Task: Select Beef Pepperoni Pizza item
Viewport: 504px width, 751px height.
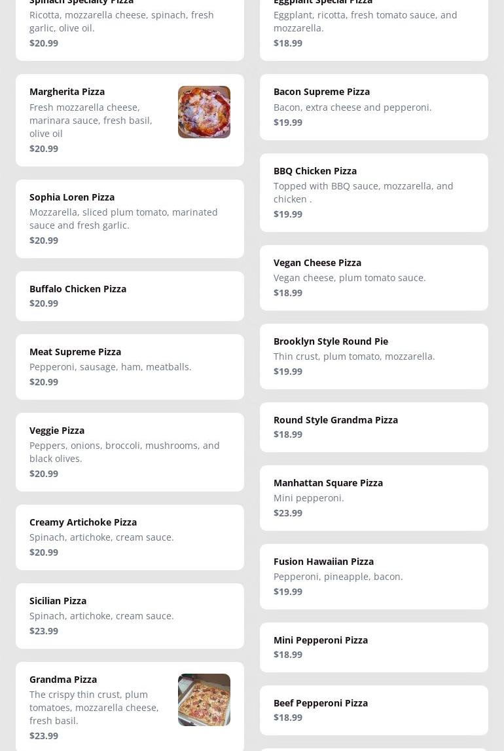Action: [373, 710]
